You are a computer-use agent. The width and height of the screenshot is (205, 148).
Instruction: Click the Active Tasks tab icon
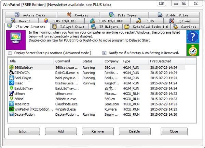tap(17, 15)
